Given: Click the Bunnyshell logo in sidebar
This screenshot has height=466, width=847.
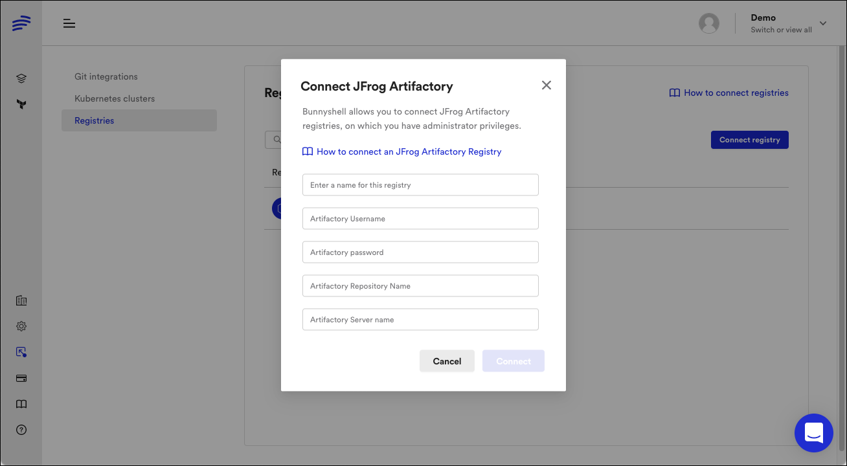Looking at the screenshot, I should [21, 24].
